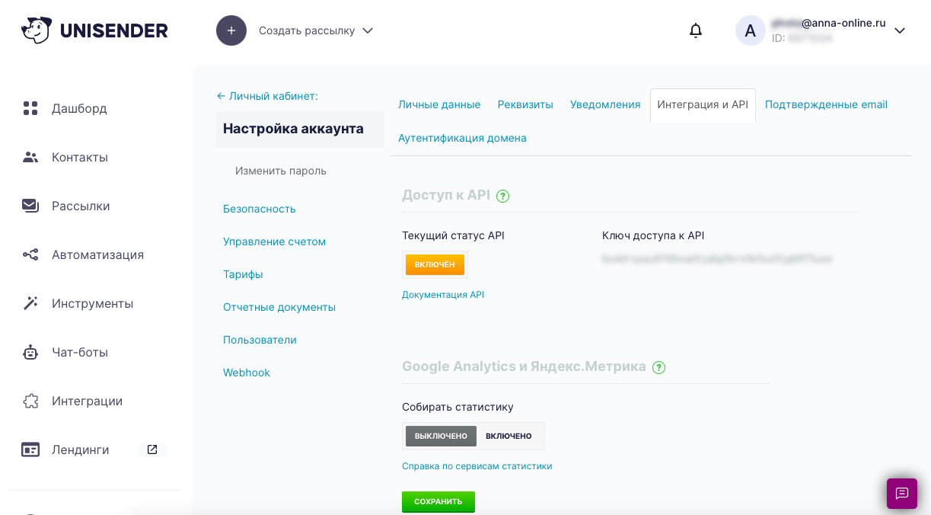Set statistics collection to ВЫКЛЮЧЕНО
Viewport: 931px width, 515px height.
pyautogui.click(x=441, y=436)
